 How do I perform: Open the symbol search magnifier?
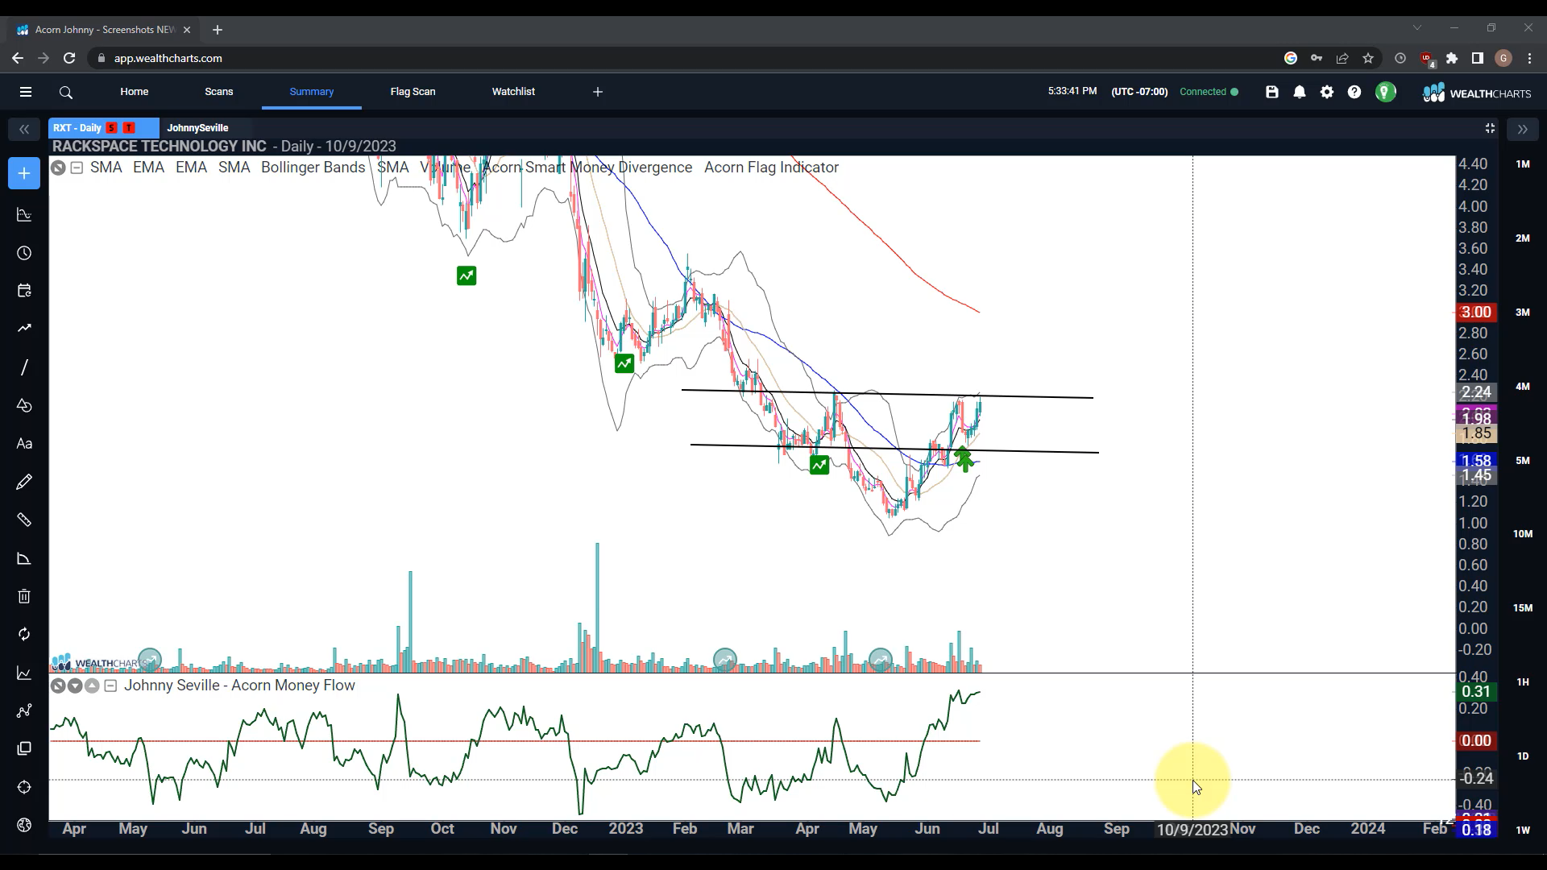[66, 93]
